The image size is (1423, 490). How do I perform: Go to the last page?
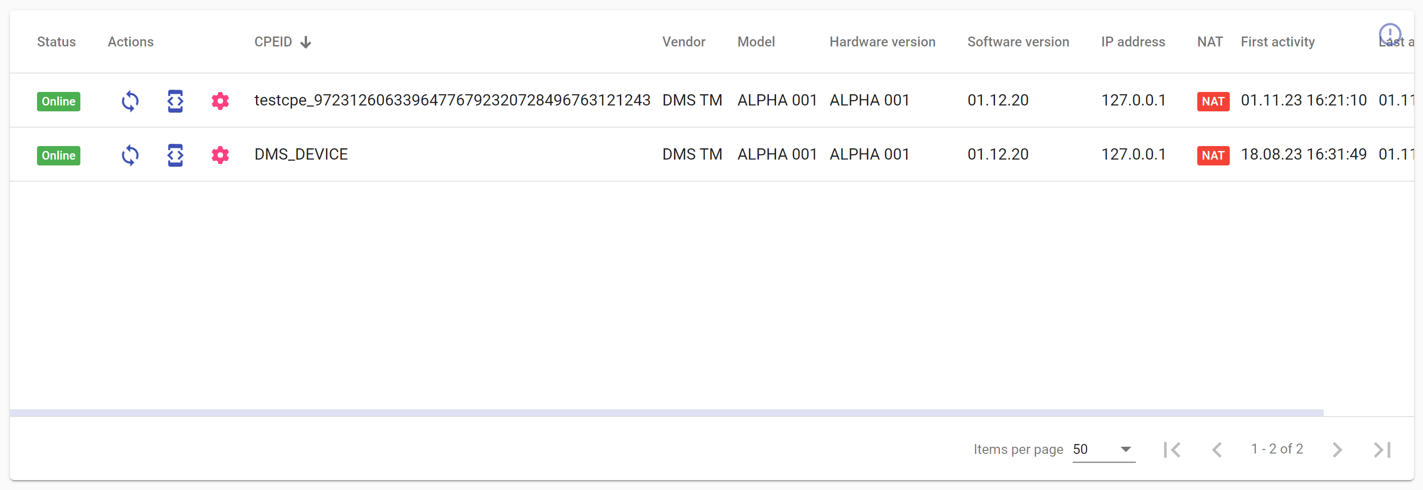(x=1382, y=450)
